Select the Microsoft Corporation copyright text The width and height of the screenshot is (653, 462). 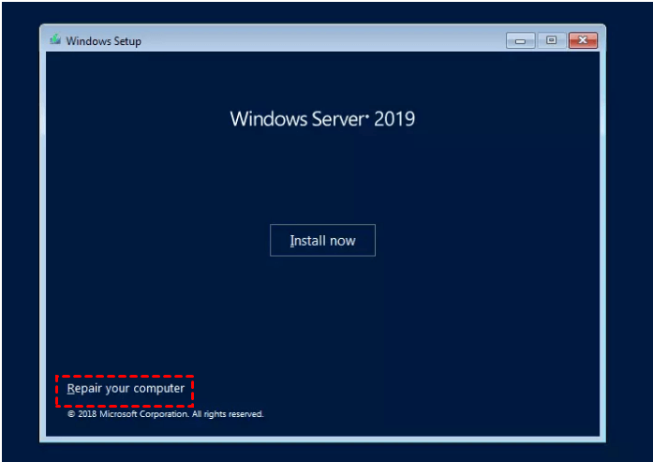(x=165, y=414)
